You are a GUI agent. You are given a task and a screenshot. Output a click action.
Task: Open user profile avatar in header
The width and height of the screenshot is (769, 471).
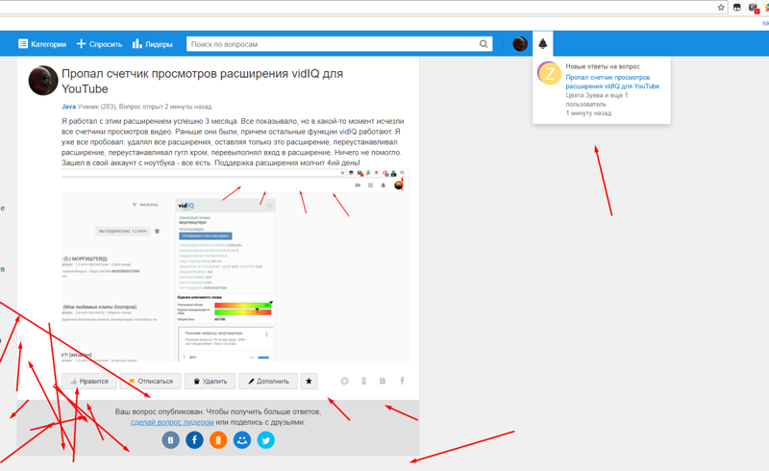tap(520, 43)
